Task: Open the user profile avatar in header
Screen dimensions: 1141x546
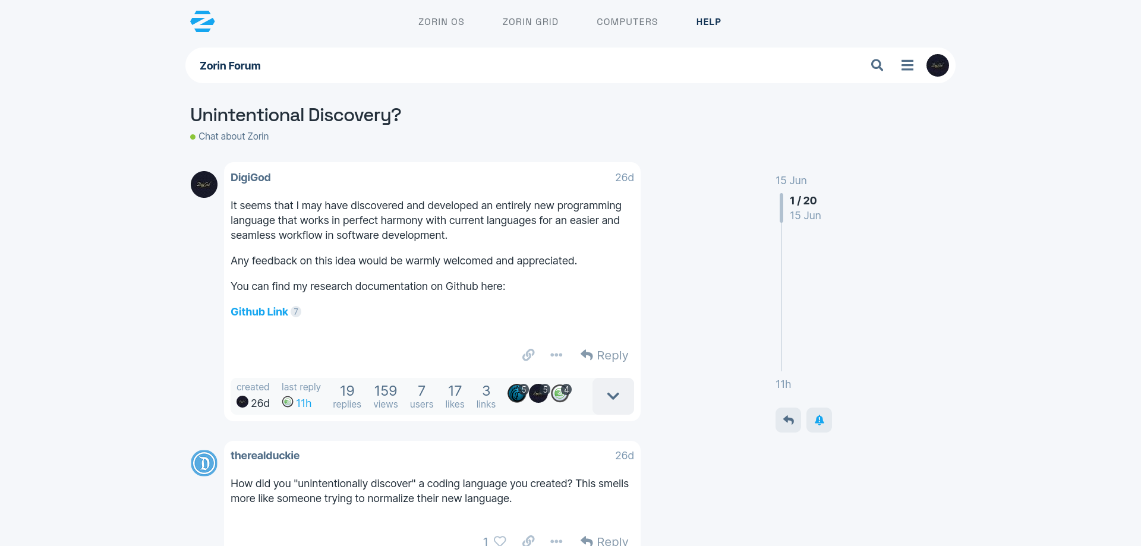Action: pos(938,65)
